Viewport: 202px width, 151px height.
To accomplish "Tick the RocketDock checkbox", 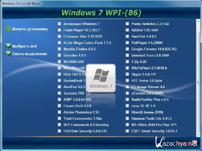I will pyautogui.click(x=59, y=81).
